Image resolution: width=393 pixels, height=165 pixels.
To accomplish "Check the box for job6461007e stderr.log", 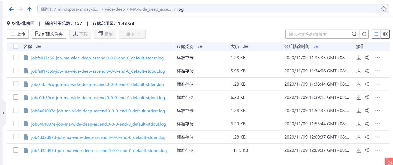I will [x=16, y=110].
